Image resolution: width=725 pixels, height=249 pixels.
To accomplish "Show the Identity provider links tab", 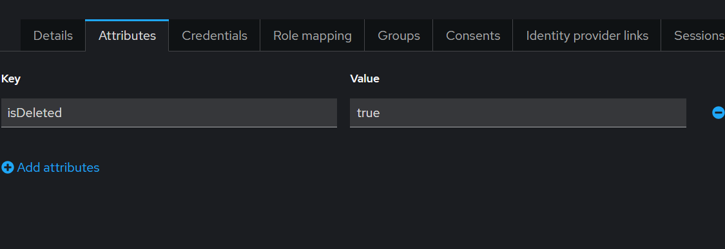I will point(587,35).
